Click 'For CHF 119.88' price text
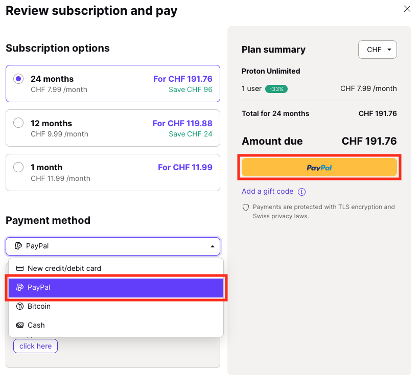Image resolution: width=420 pixels, height=391 pixels. (182, 123)
